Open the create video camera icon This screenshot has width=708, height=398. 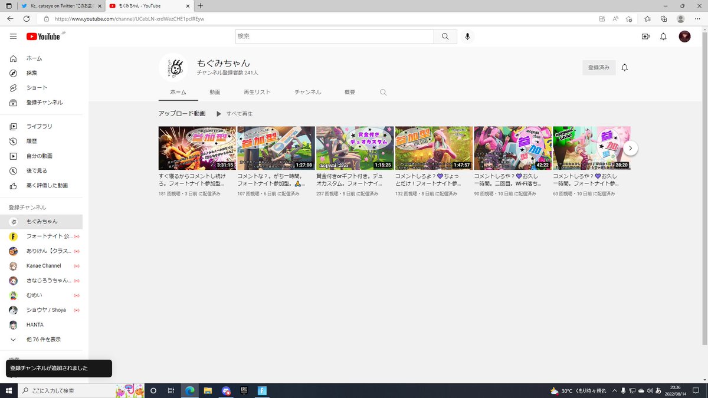(645, 37)
